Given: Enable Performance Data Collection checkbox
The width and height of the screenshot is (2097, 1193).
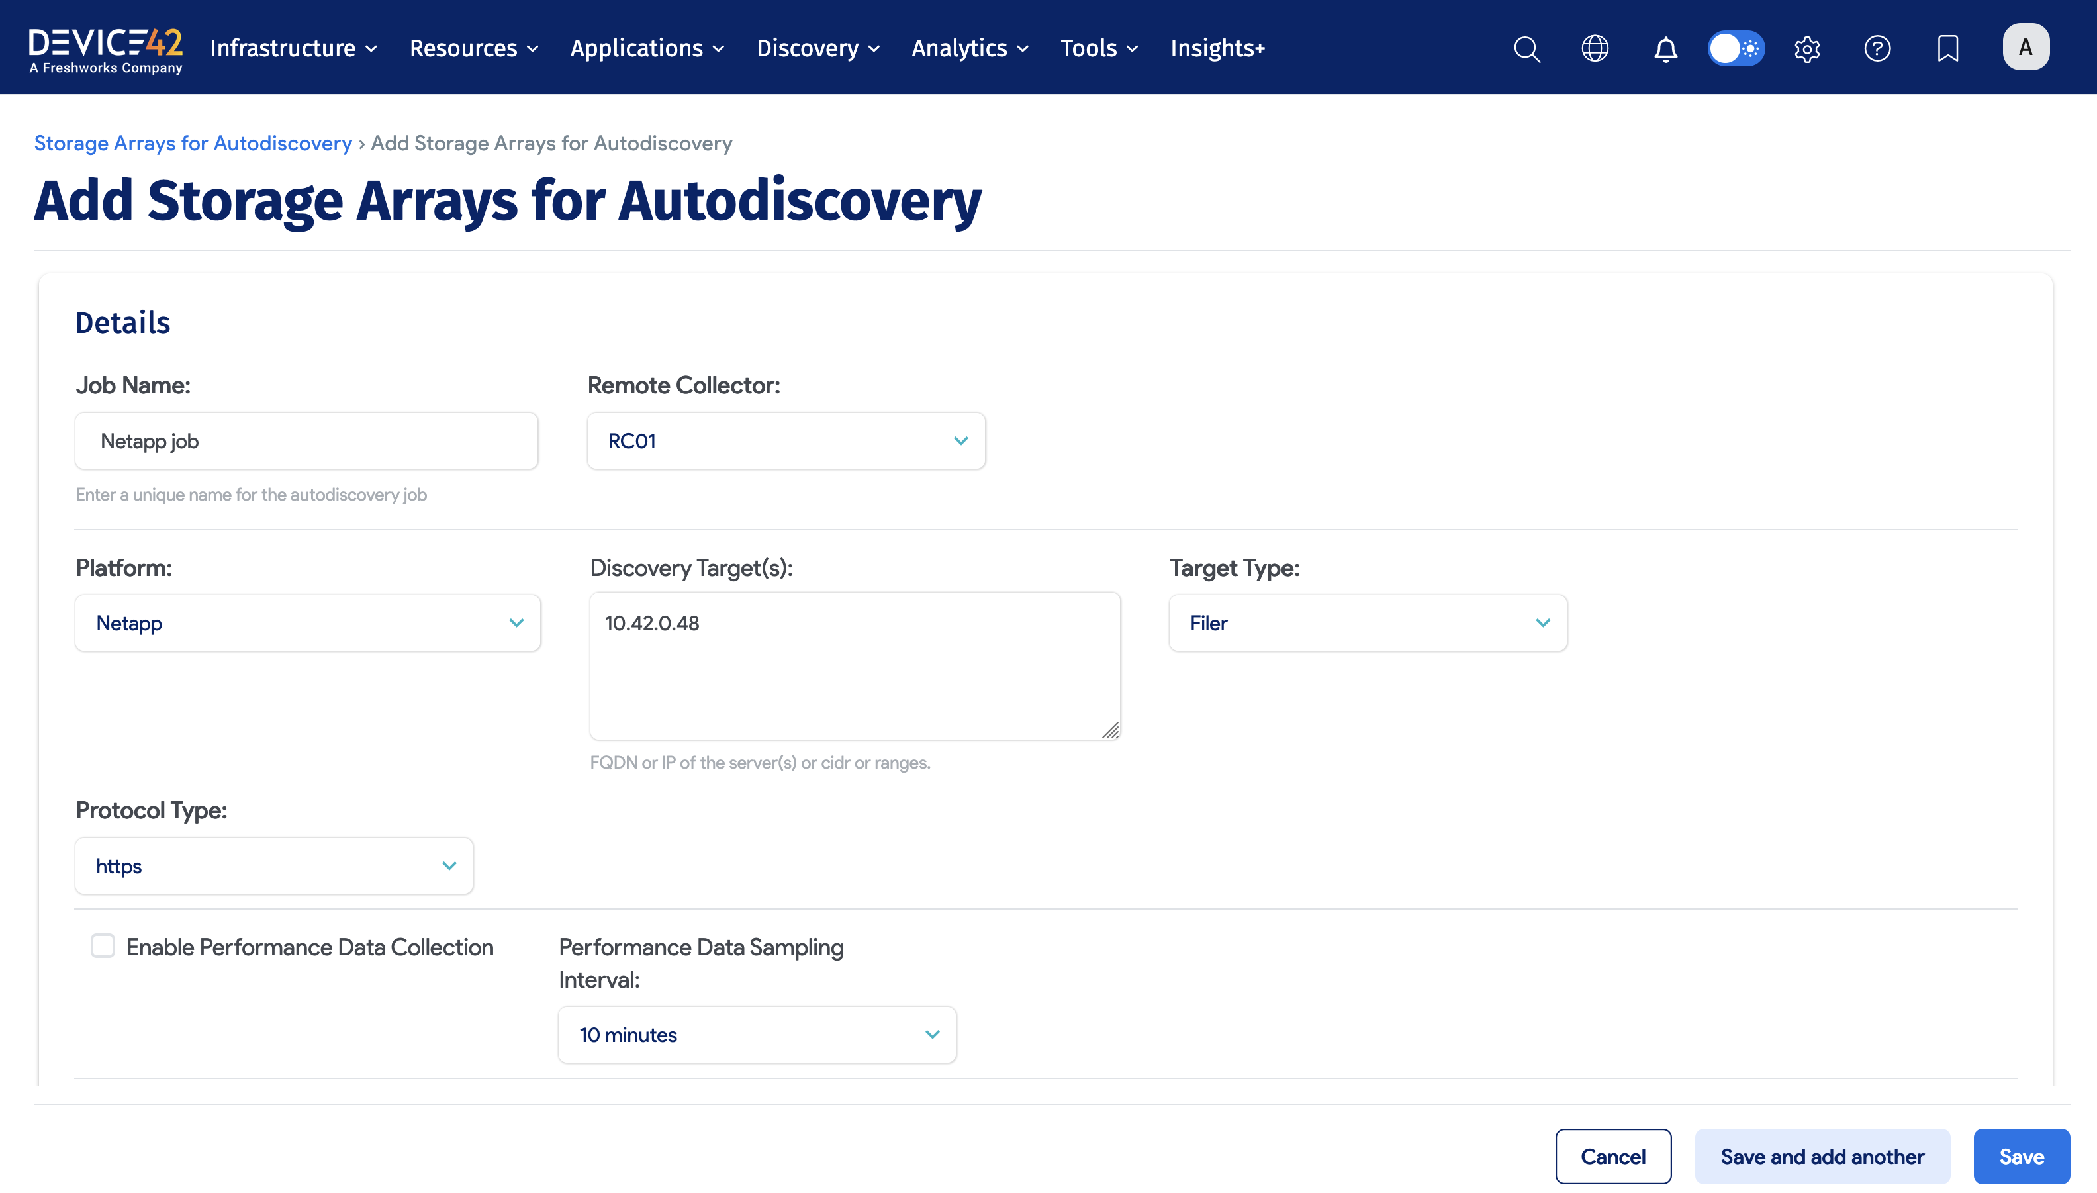Looking at the screenshot, I should tap(103, 945).
